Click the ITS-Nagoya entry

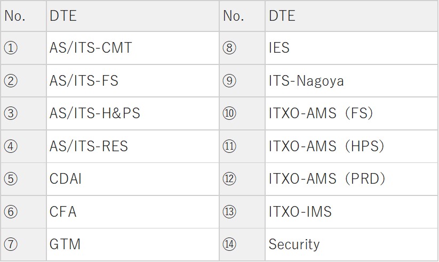(x=306, y=81)
